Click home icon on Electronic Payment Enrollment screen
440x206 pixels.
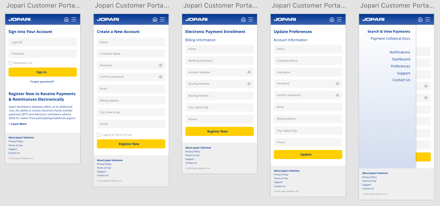tap(243, 19)
